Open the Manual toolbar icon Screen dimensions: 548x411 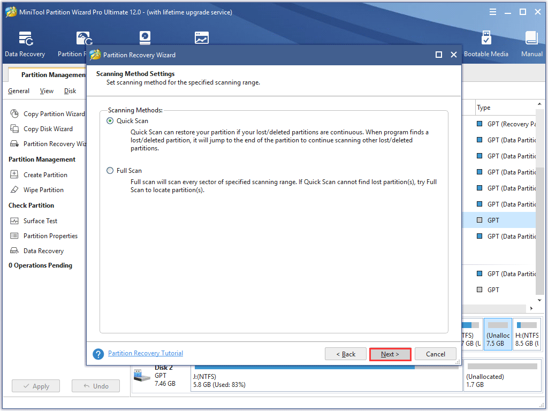tap(531, 38)
